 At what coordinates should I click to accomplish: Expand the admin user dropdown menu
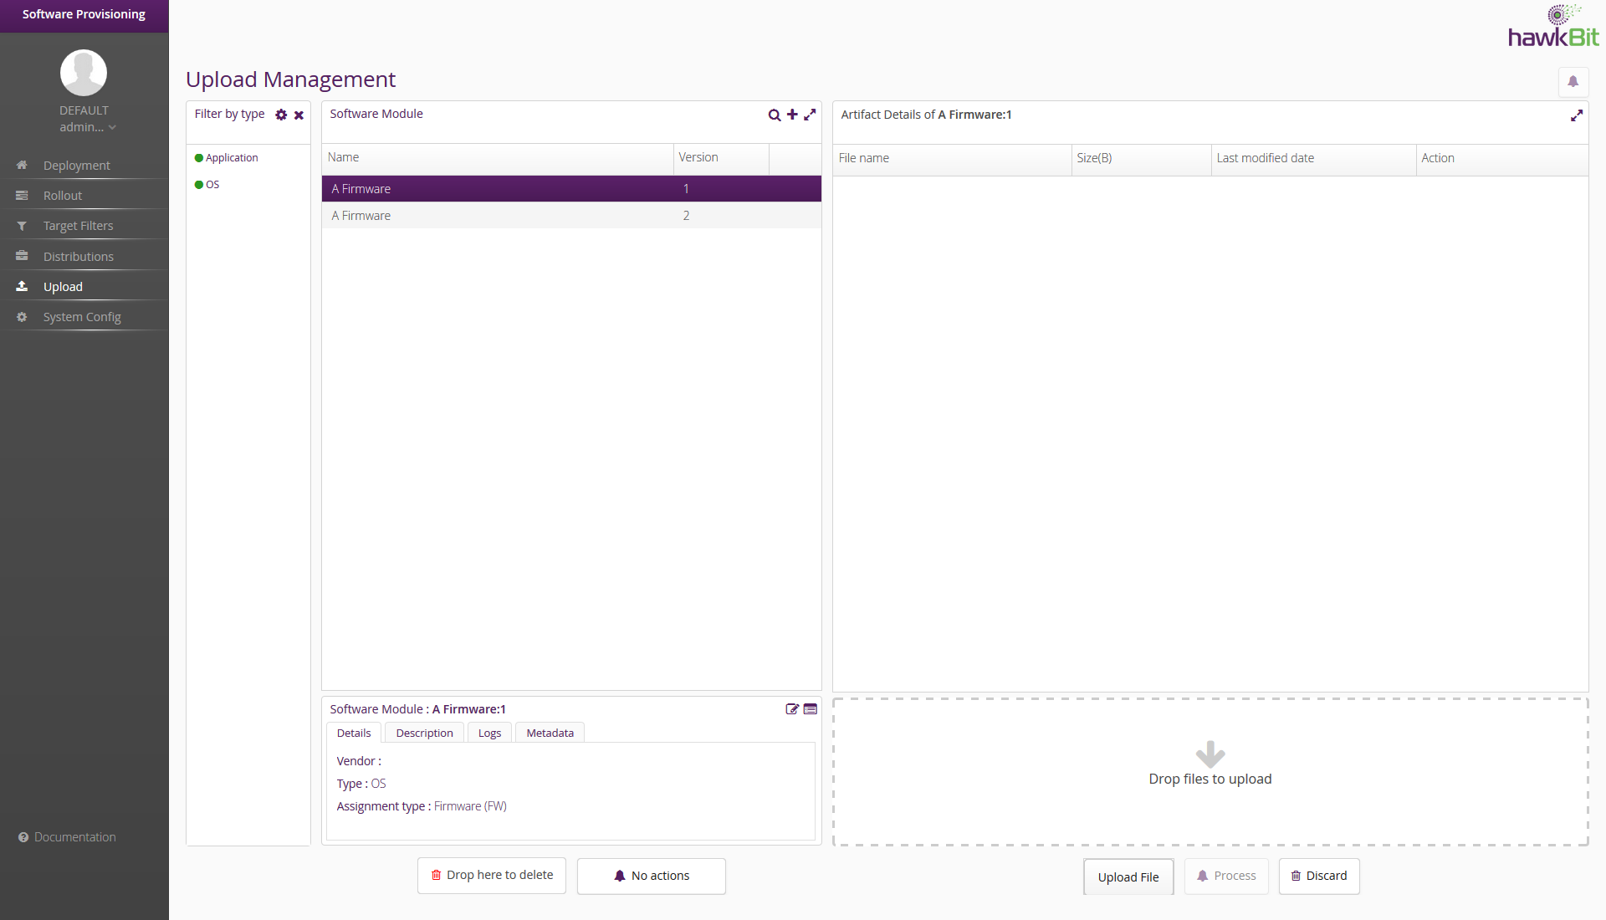[x=88, y=127]
